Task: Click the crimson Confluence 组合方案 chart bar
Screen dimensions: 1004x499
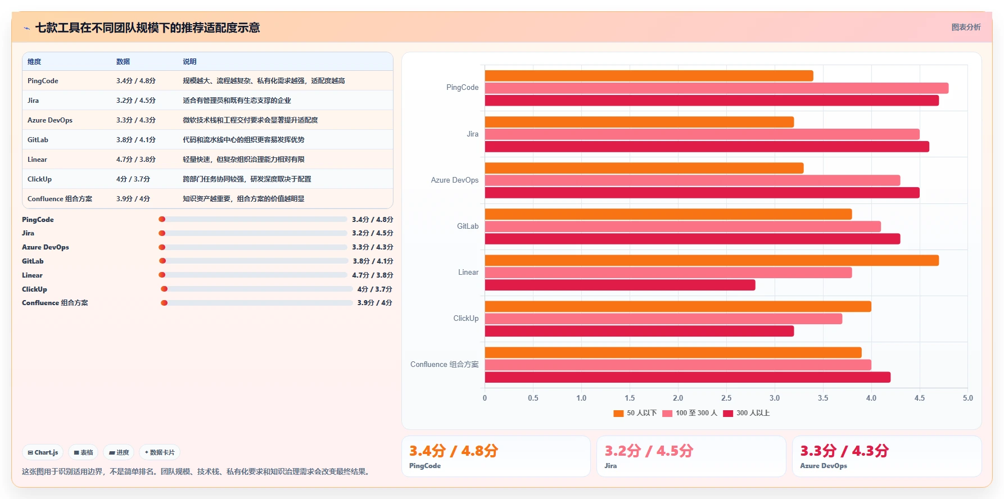Action: [688, 378]
